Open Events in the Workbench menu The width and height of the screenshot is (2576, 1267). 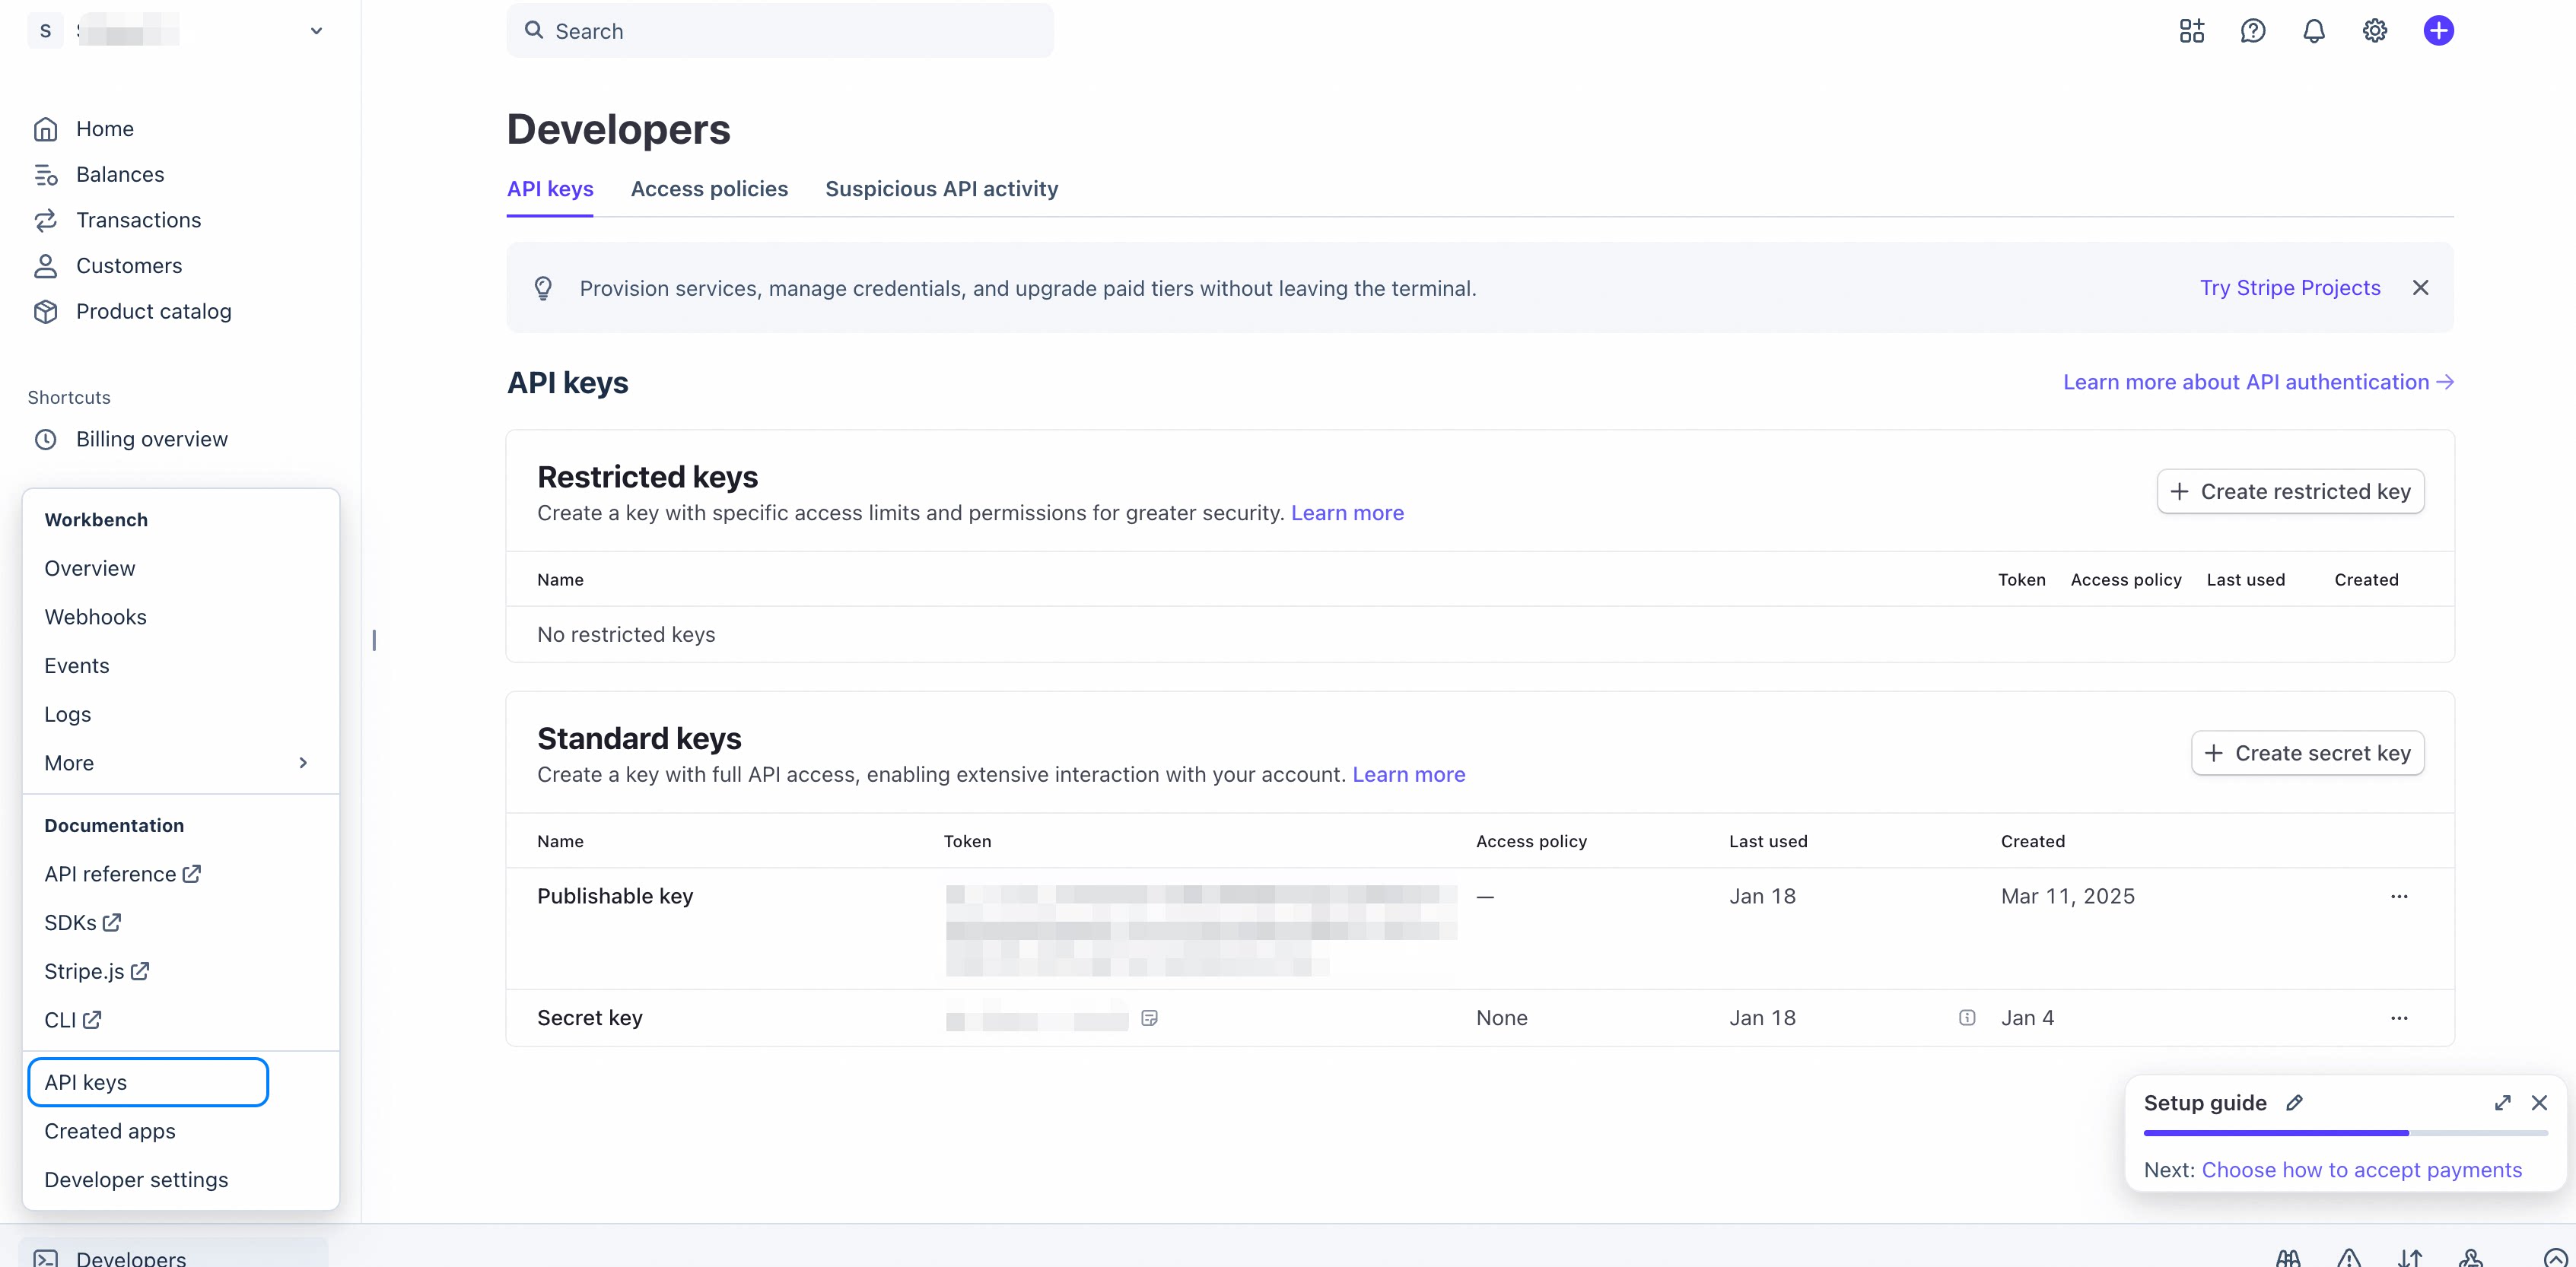tap(77, 666)
